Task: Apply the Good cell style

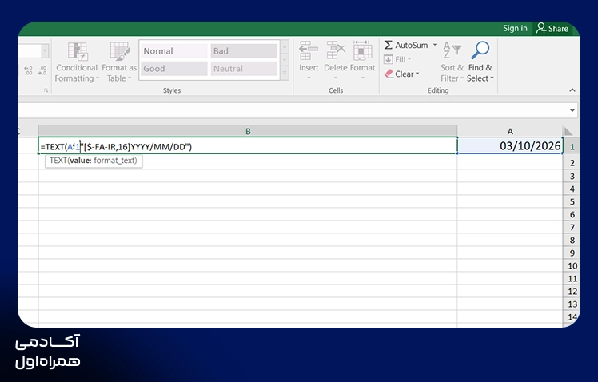Action: click(x=174, y=69)
